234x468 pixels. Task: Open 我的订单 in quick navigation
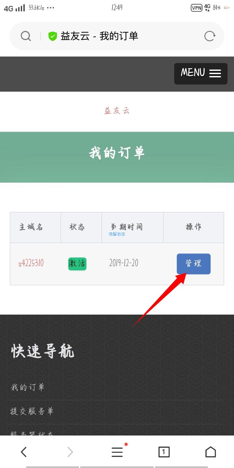coord(28,387)
